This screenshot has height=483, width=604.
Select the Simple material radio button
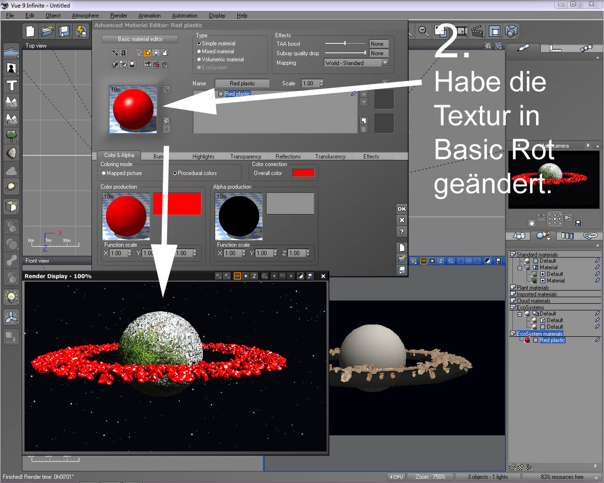click(199, 43)
